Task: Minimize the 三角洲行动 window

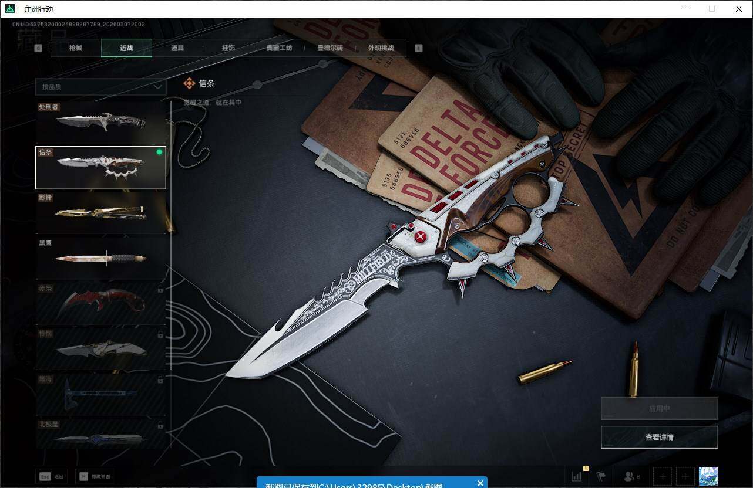Action: (x=685, y=9)
